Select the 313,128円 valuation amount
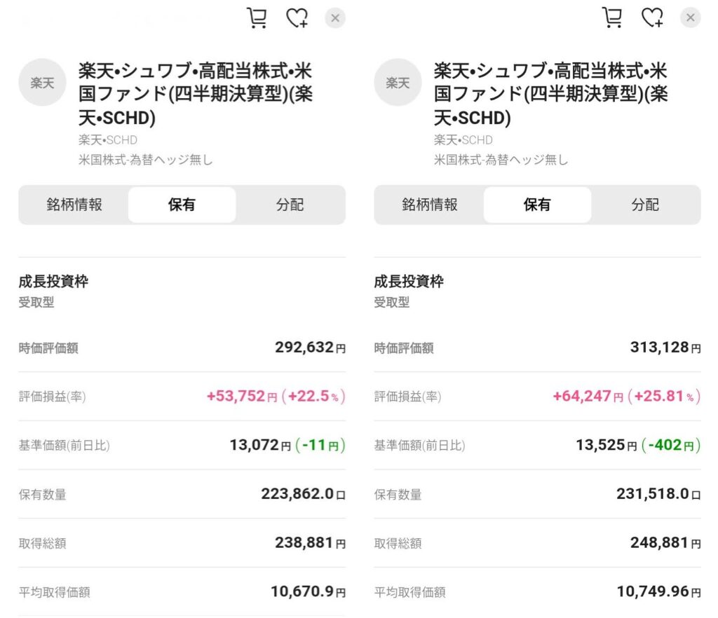Screen dimensions: 718x618 (x=665, y=348)
